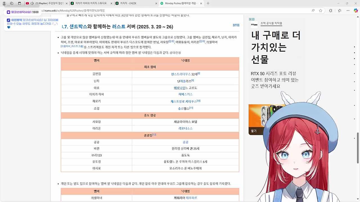Add page to favorites with star icon
Screen dimensions: 360x202
click(x=321, y=11)
